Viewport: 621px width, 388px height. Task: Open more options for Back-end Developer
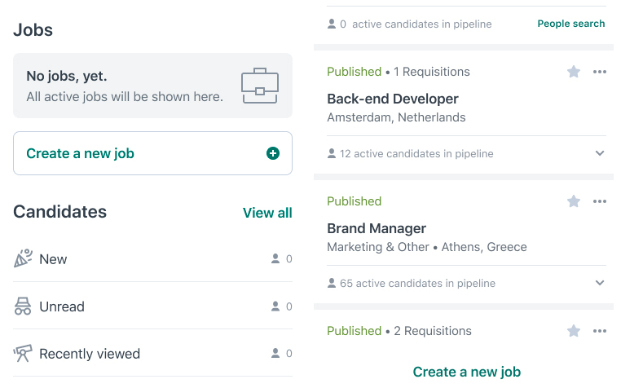pyautogui.click(x=600, y=72)
